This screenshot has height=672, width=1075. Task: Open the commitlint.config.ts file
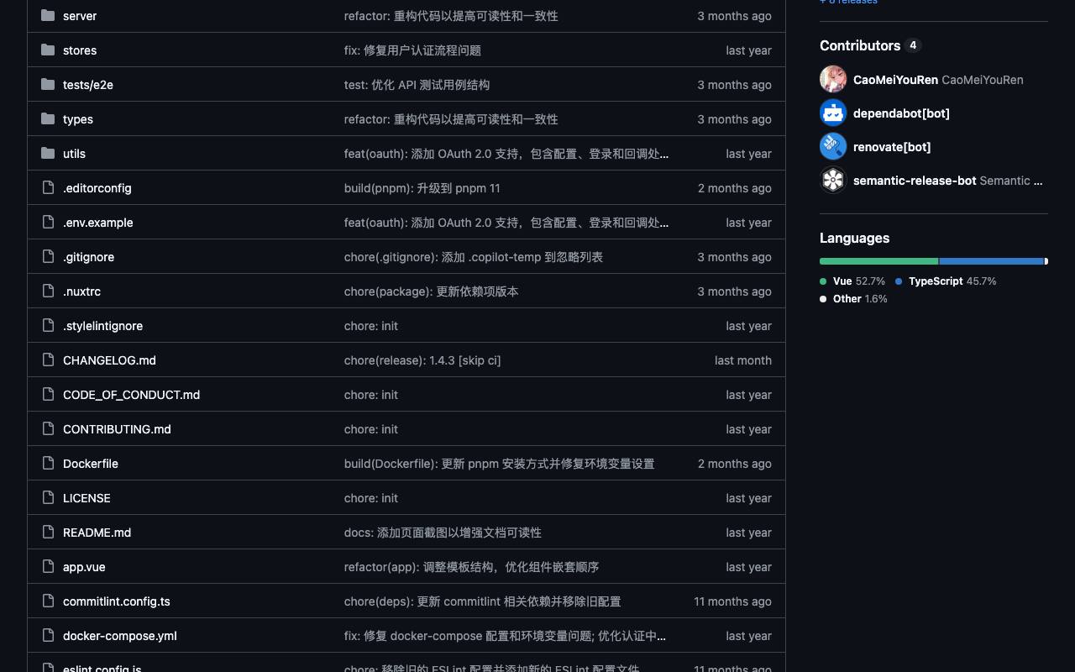tap(117, 601)
